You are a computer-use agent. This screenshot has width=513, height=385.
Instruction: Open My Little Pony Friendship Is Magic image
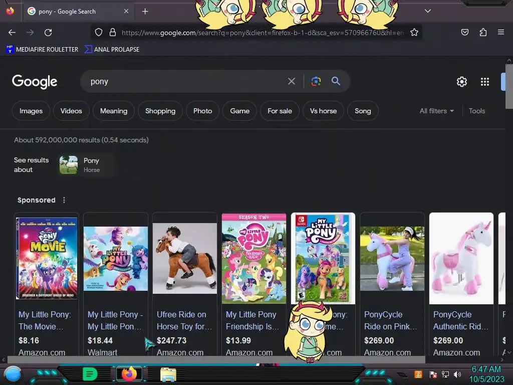[254, 258]
